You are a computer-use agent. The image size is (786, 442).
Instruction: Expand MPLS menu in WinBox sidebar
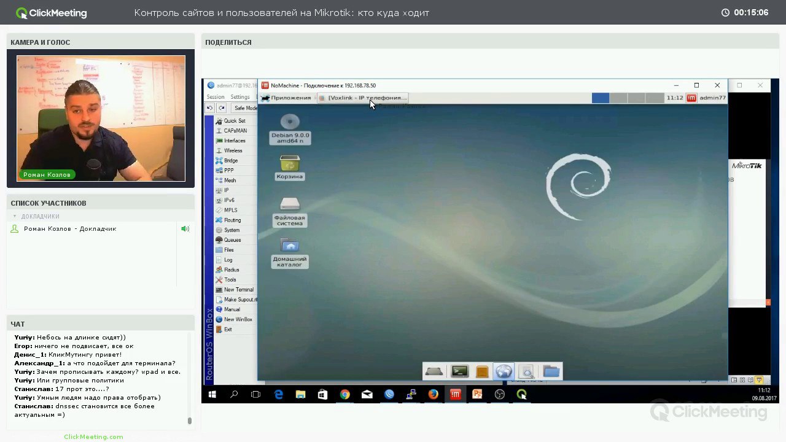(227, 210)
